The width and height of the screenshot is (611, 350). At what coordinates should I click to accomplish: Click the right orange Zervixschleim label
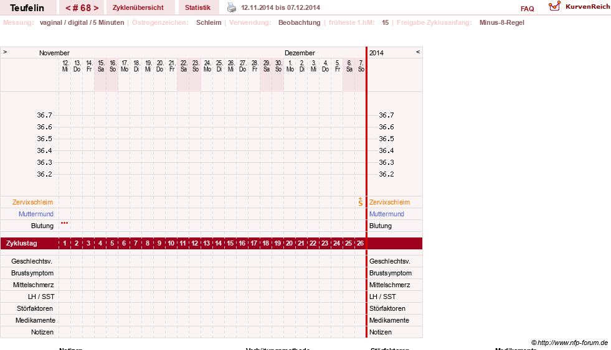click(x=389, y=202)
